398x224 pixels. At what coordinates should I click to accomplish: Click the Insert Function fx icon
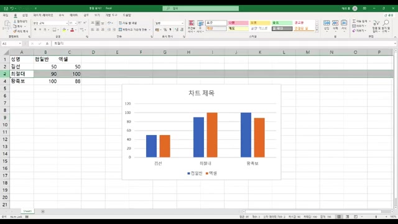(47, 44)
